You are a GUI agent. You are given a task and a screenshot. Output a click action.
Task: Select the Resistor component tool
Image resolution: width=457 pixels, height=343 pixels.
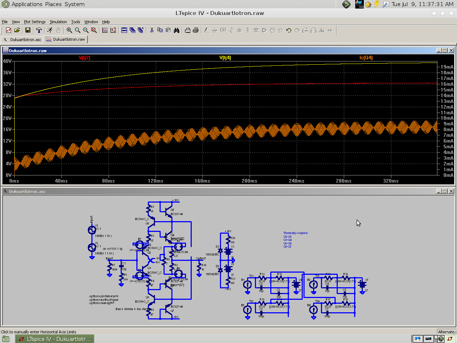click(231, 30)
